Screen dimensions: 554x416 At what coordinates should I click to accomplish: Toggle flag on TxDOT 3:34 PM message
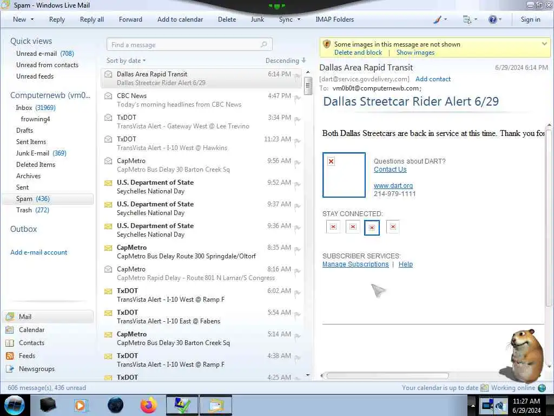[x=297, y=120]
